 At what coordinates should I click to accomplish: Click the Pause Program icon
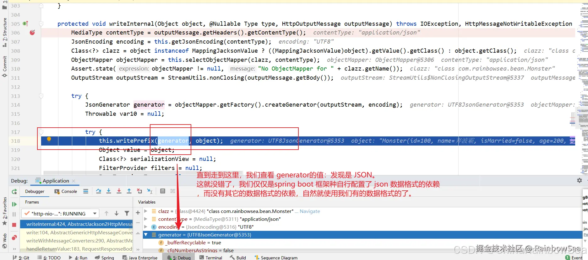pos(14,214)
